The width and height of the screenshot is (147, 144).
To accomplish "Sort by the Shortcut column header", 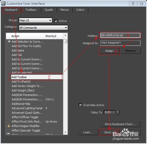I will (x=53, y=36).
